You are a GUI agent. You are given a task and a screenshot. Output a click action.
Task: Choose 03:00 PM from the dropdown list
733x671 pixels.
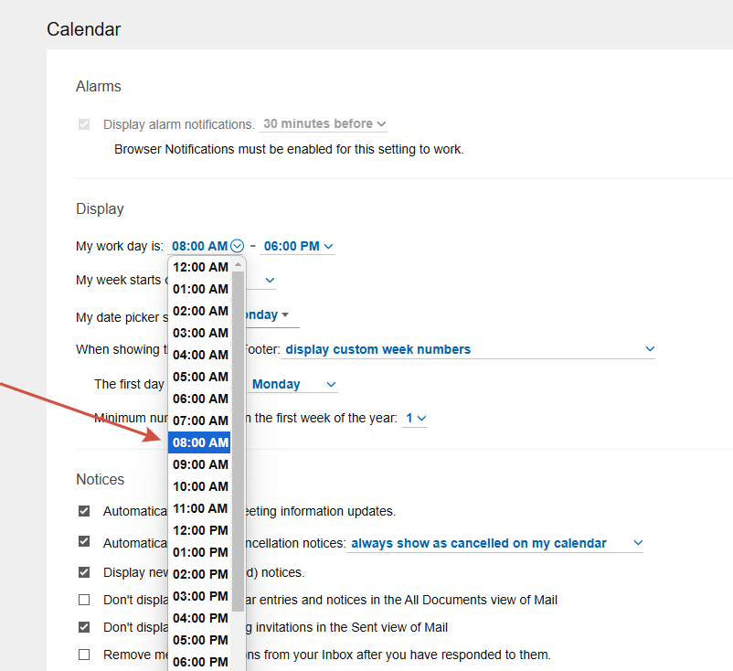200,596
